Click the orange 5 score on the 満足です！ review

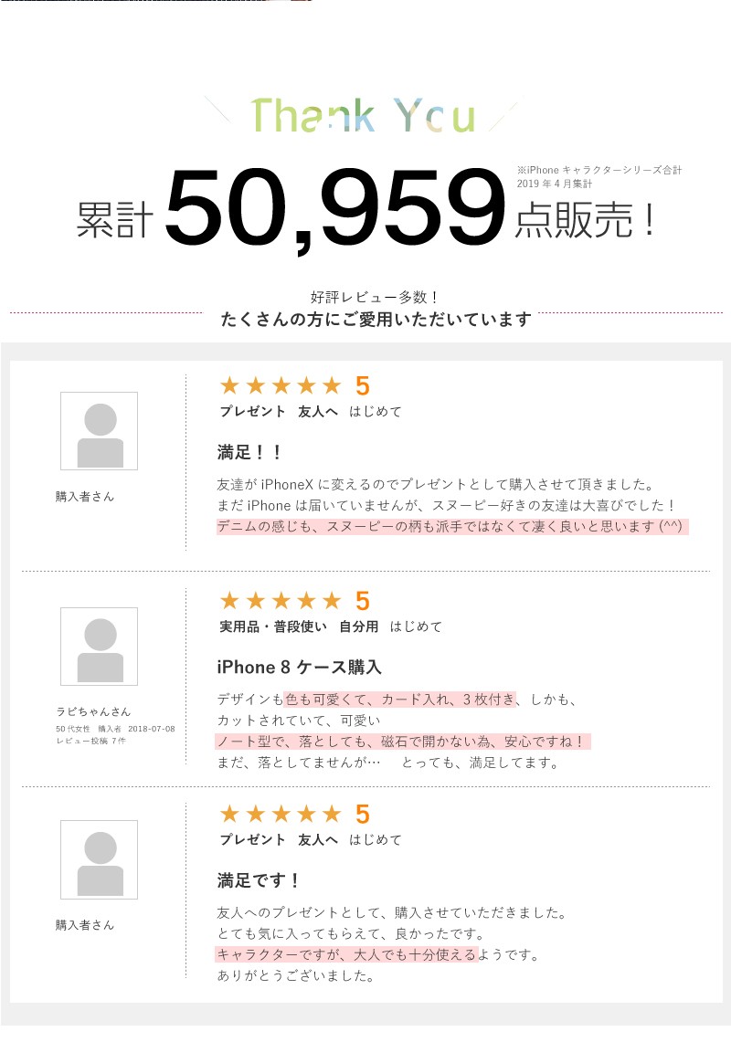(362, 815)
